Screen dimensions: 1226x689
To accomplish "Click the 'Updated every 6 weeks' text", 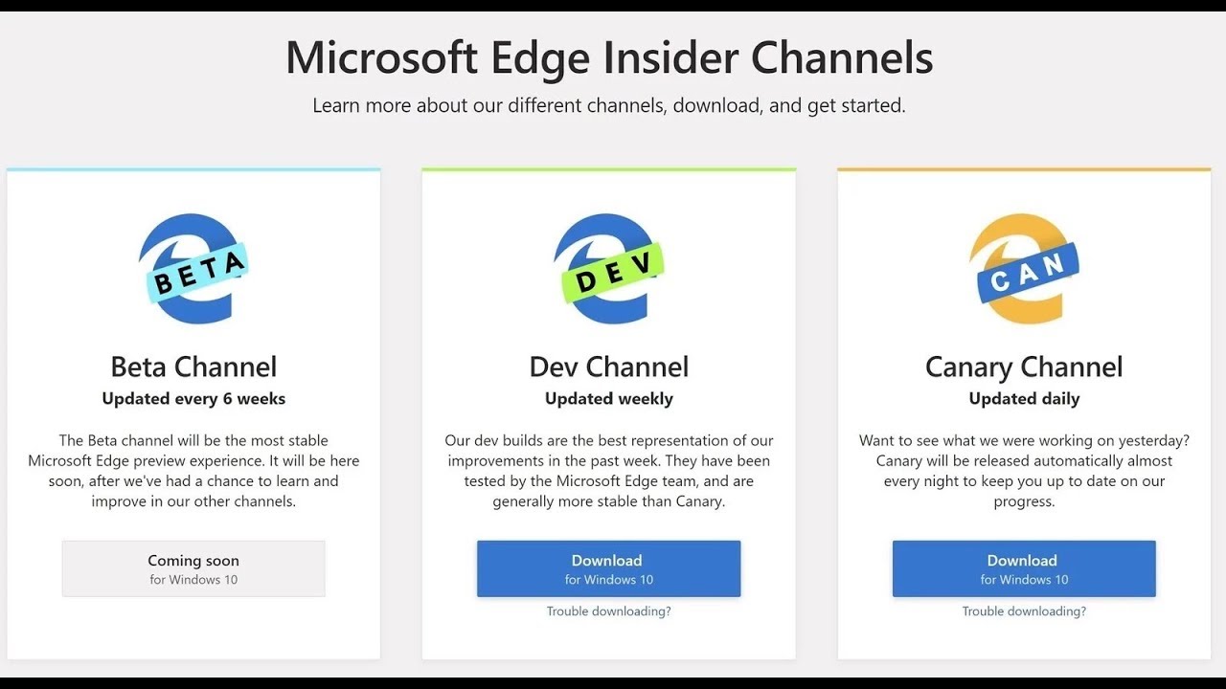I will pyautogui.click(x=193, y=399).
